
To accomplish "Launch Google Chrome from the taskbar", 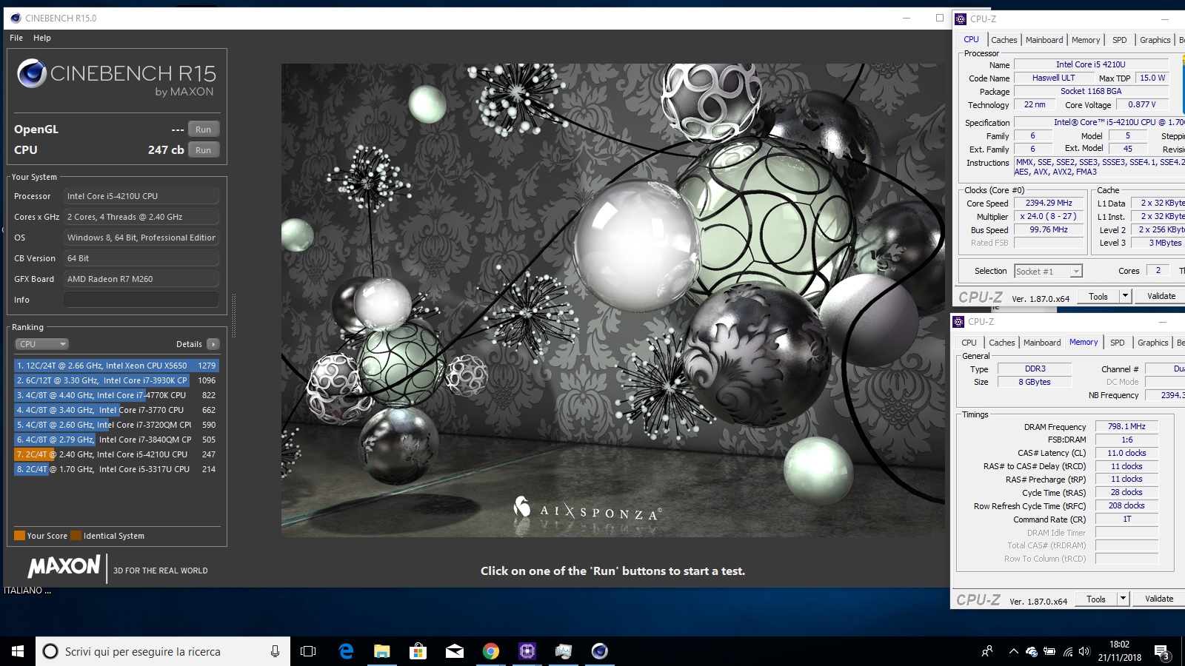I will [x=490, y=651].
